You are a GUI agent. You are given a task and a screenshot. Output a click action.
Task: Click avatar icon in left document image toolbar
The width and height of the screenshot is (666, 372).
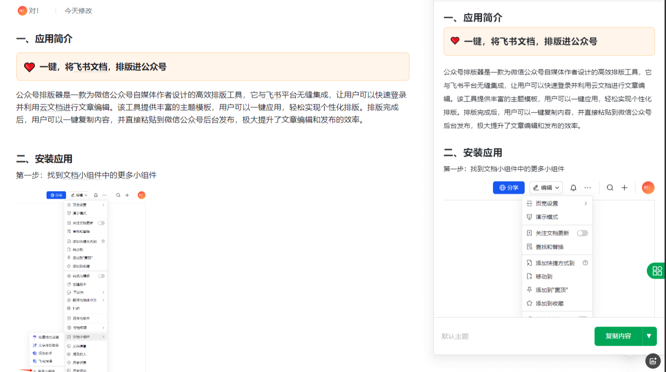[x=141, y=195]
